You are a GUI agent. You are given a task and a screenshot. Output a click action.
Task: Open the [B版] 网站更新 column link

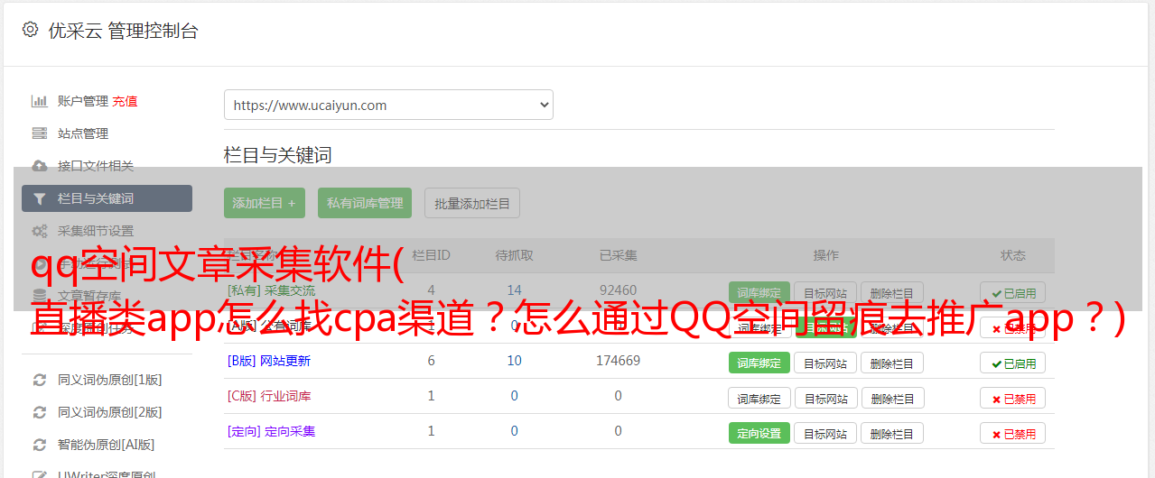coord(268,361)
